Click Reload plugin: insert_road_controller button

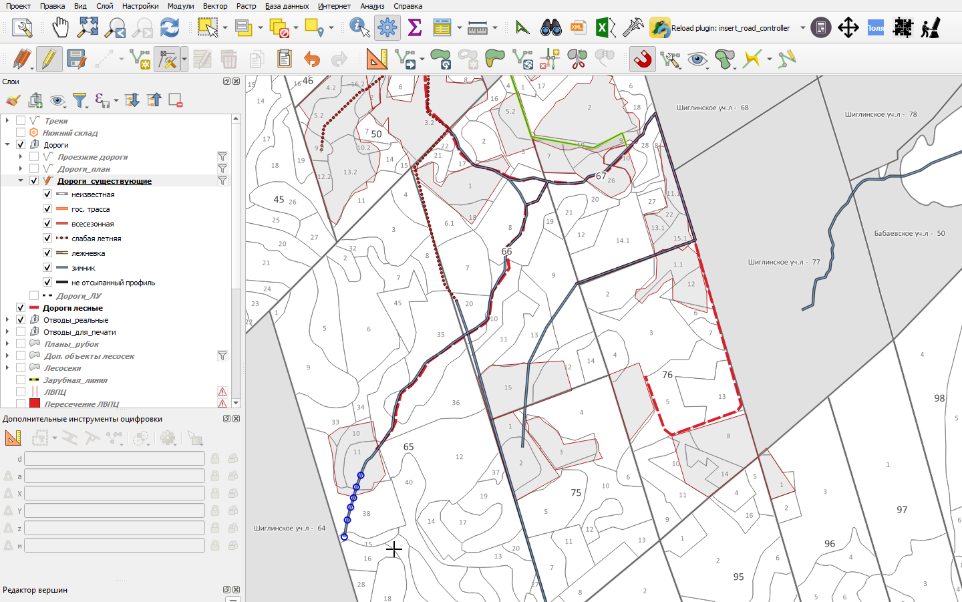point(721,28)
